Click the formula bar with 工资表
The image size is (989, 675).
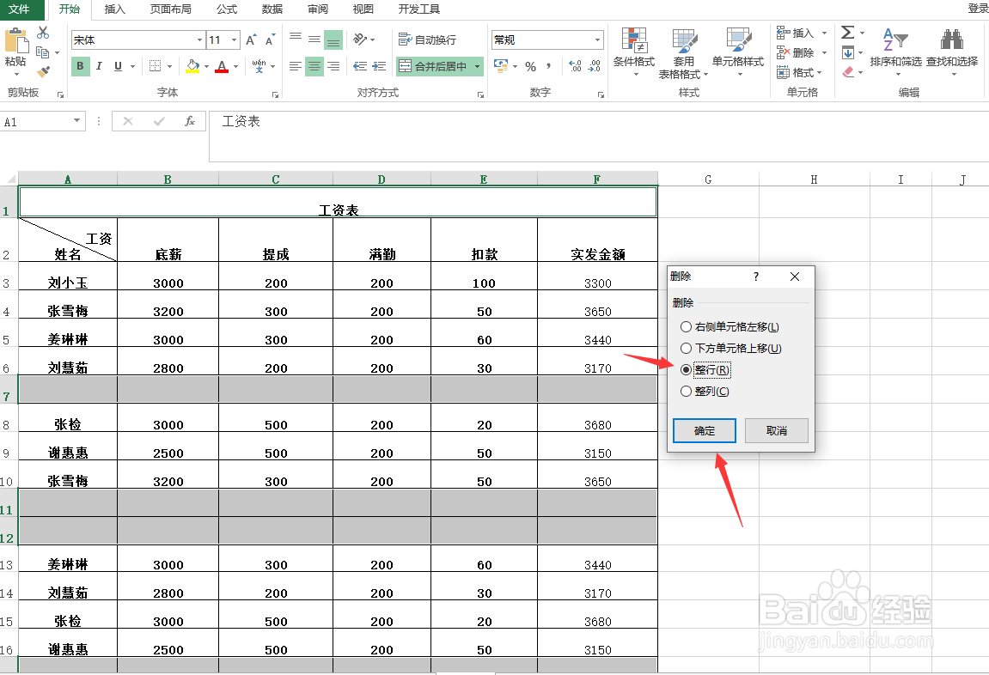598,137
